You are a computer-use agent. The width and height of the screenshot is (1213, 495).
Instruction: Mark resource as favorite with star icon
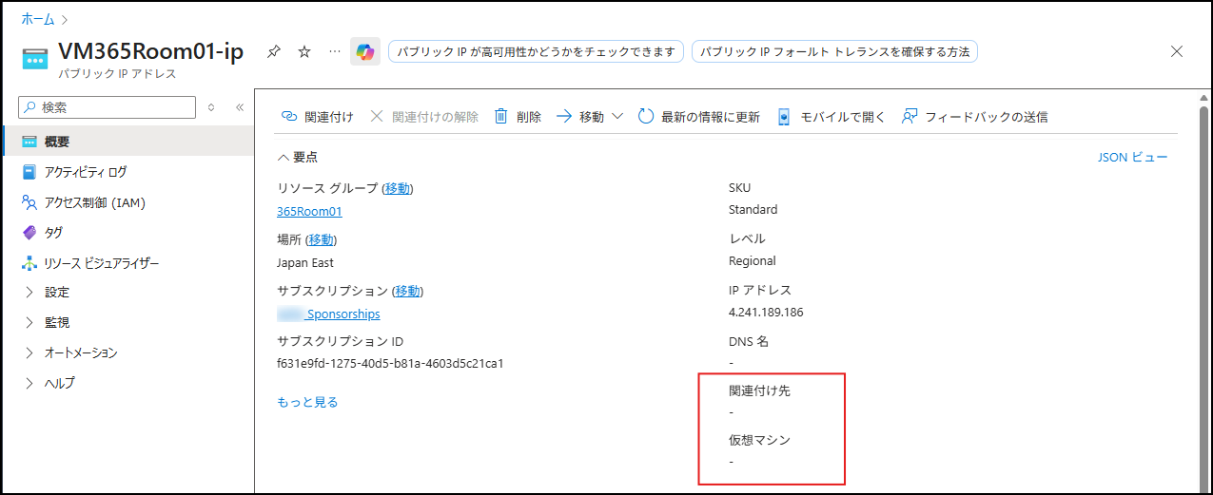(304, 52)
